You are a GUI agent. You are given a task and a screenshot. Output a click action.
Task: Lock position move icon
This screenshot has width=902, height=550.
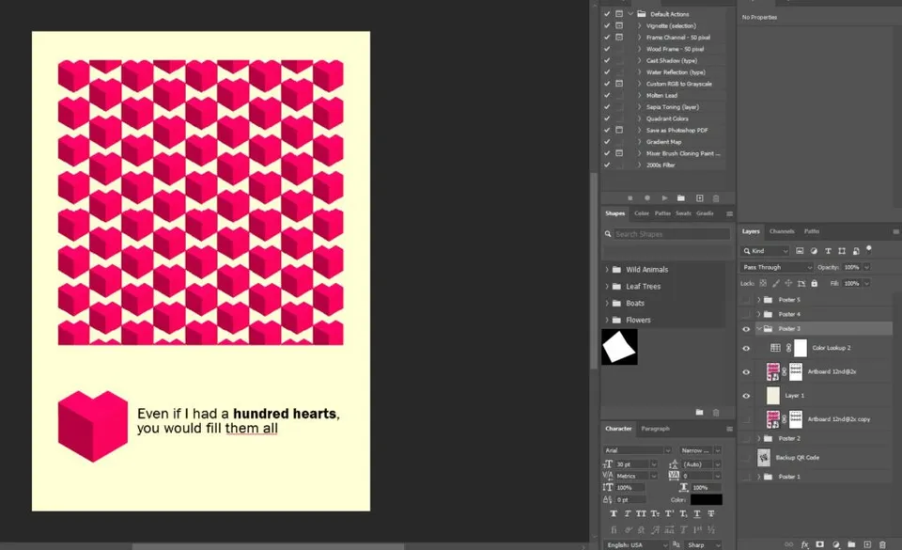(x=788, y=283)
